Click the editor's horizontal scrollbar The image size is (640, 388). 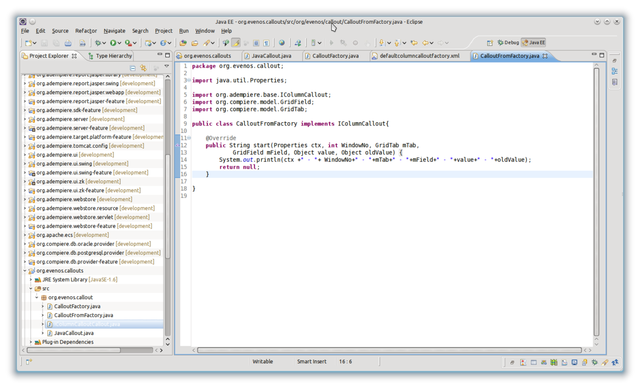[x=389, y=351]
